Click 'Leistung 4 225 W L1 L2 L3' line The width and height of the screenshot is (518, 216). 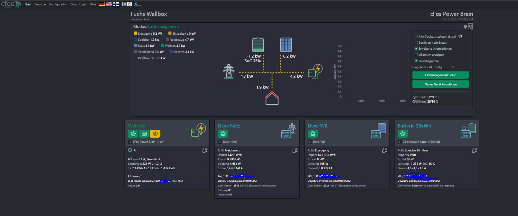[145, 164]
